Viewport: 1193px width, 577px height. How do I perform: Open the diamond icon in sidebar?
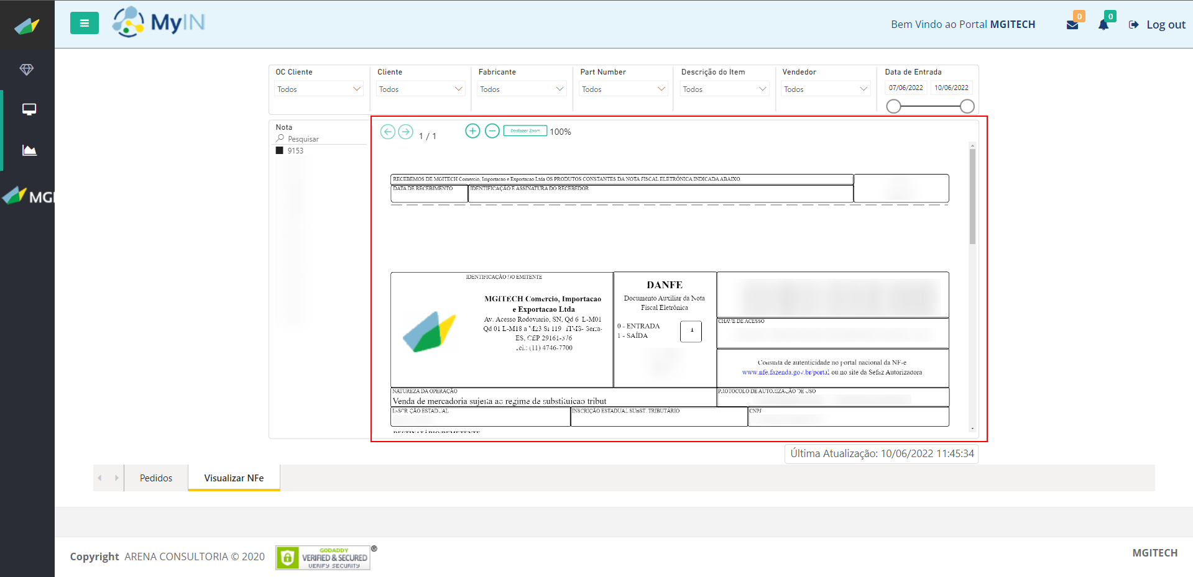27,70
